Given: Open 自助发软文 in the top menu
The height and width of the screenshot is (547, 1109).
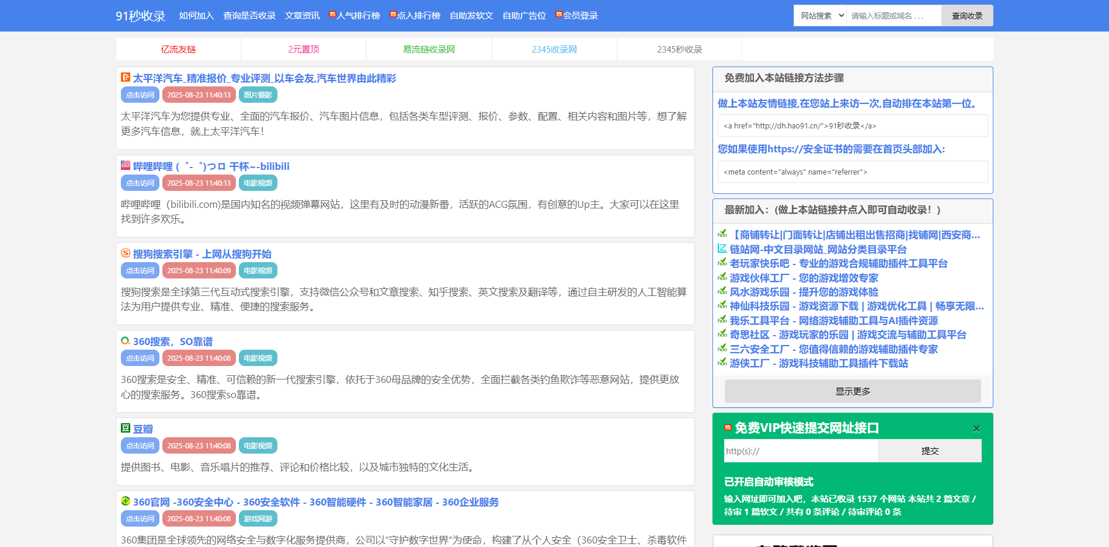Looking at the screenshot, I should (471, 16).
